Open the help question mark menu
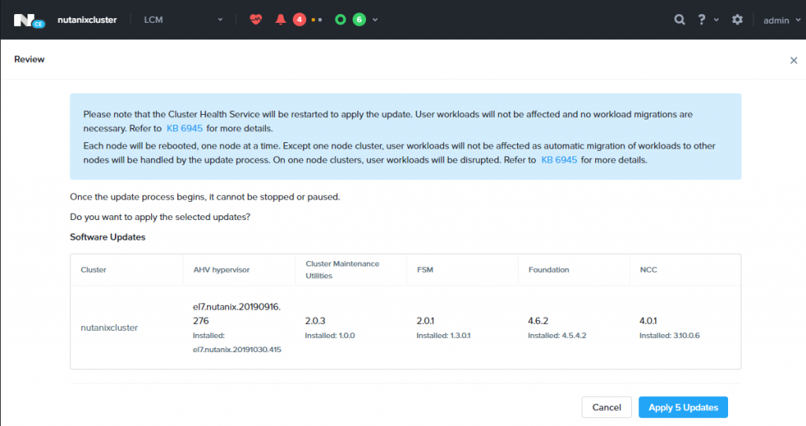Image resolution: width=806 pixels, height=426 pixels. 701,20
